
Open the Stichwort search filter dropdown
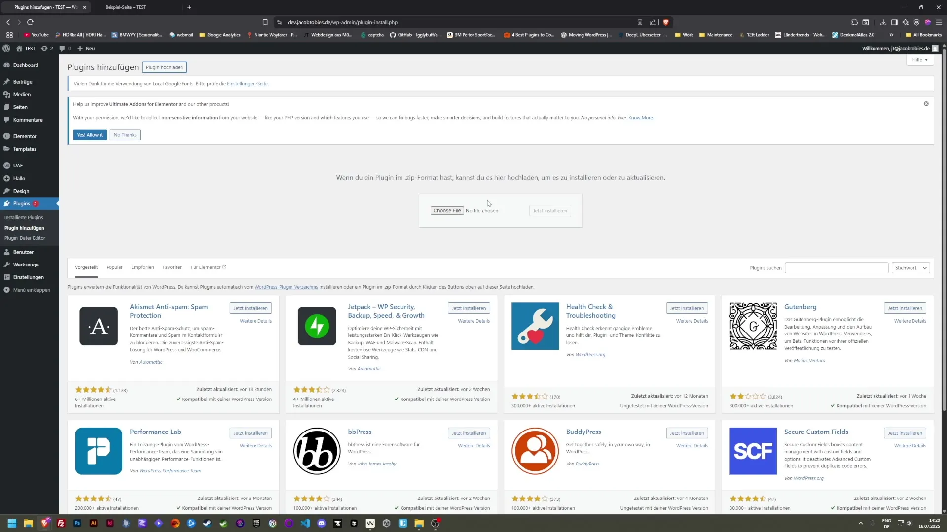click(910, 267)
